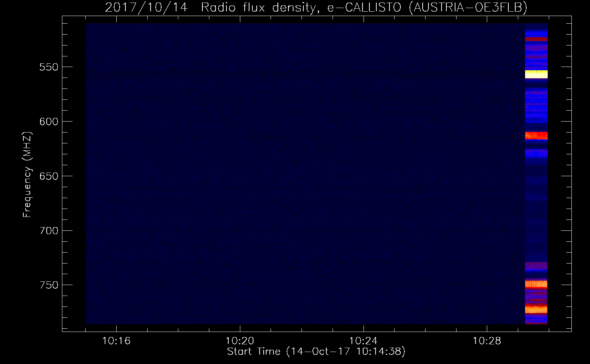Image resolution: width=590 pixels, height=364 pixels.
Task: Click the 700 frequency tick label
Action: click(x=49, y=231)
